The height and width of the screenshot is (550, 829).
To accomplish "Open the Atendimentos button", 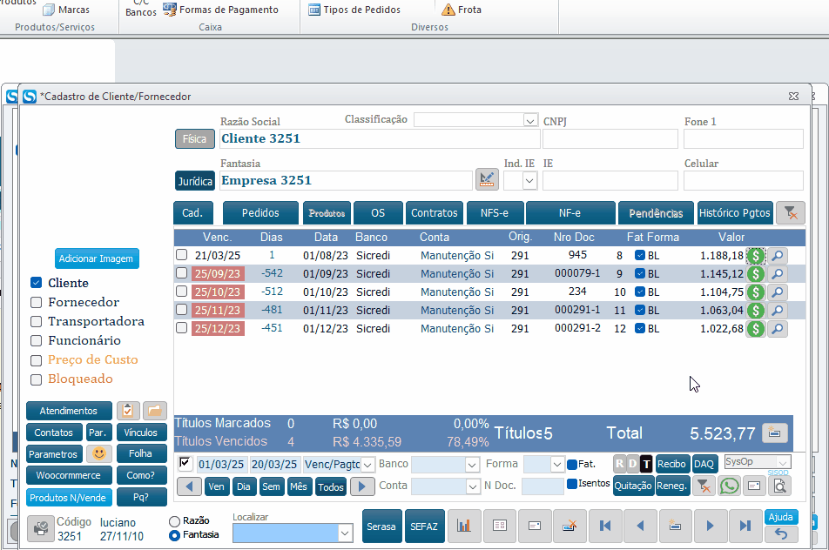I will click(69, 411).
